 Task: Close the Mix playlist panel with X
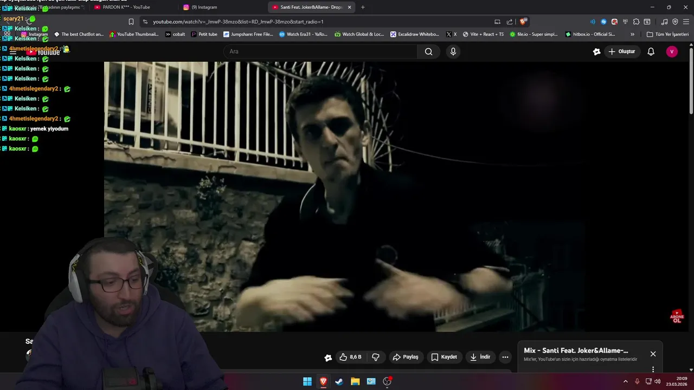(x=653, y=354)
